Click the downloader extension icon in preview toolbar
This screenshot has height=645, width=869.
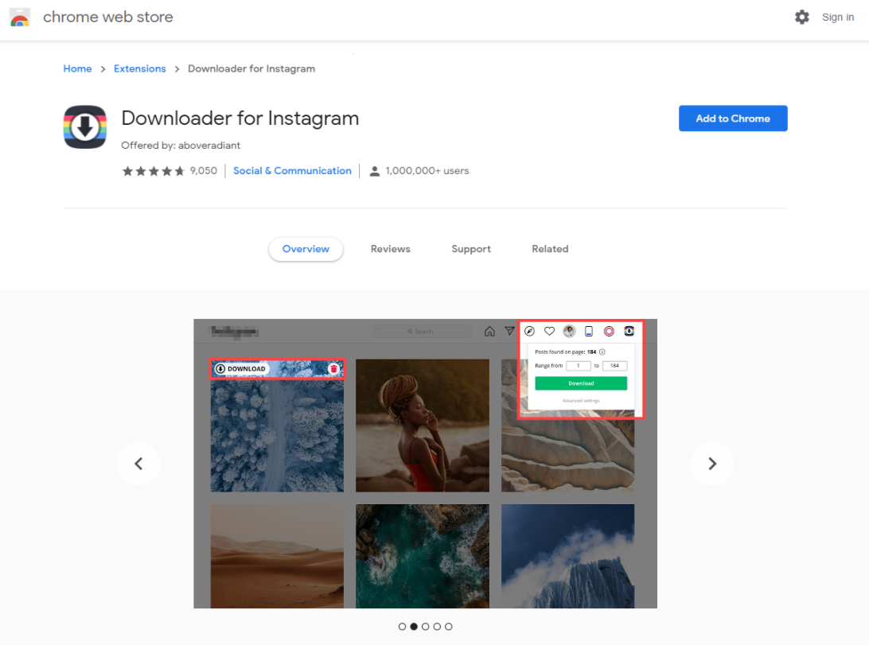pos(629,331)
